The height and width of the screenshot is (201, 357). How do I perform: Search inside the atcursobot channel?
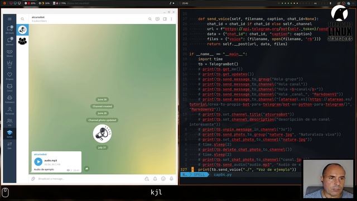pos(150,19)
